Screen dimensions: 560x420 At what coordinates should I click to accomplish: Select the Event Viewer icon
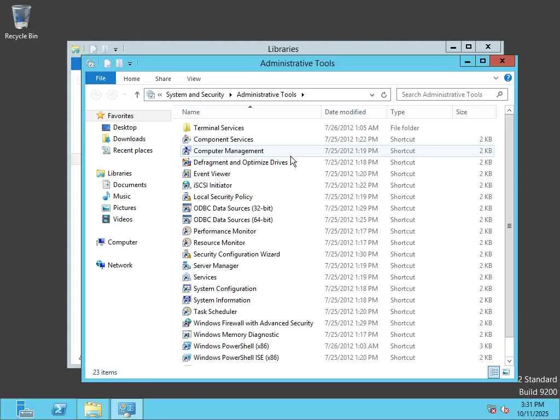pyautogui.click(x=186, y=173)
